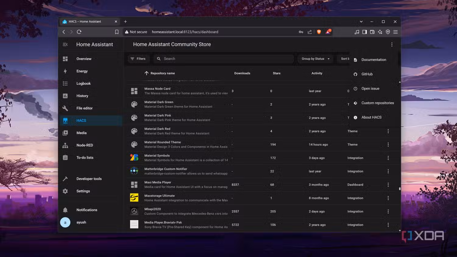
Task: Click the repository list vertical scrollbar
Action: click(400, 189)
